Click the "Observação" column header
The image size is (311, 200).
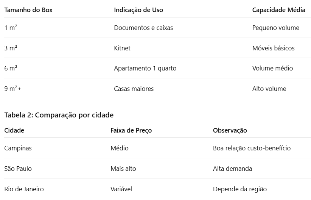click(x=230, y=130)
